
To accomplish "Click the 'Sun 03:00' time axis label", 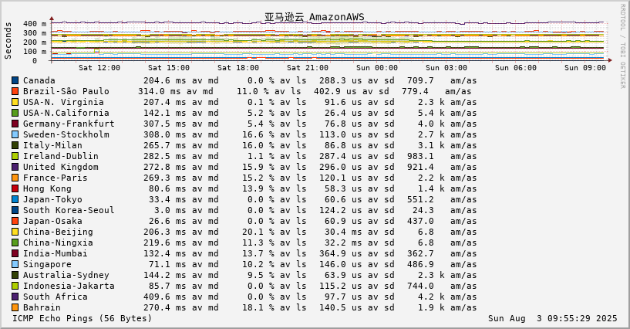I will (446, 67).
